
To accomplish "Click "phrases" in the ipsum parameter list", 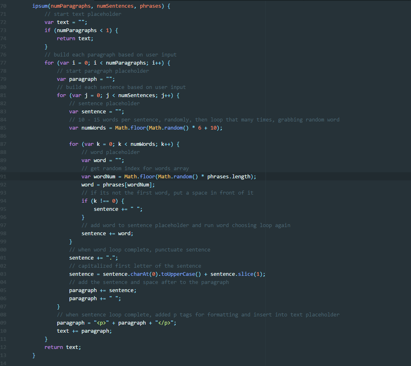I will (x=150, y=6).
